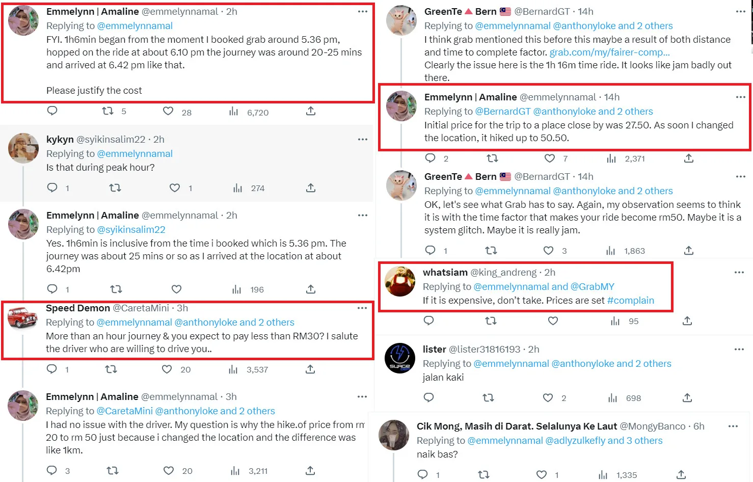Open Speed Demon's red car avatar
The width and height of the screenshot is (753, 482).
point(23,318)
